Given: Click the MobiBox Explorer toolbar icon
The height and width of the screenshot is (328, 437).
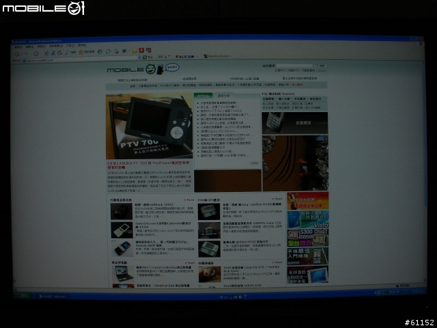Looking at the screenshot, I should (x=206, y=56).
